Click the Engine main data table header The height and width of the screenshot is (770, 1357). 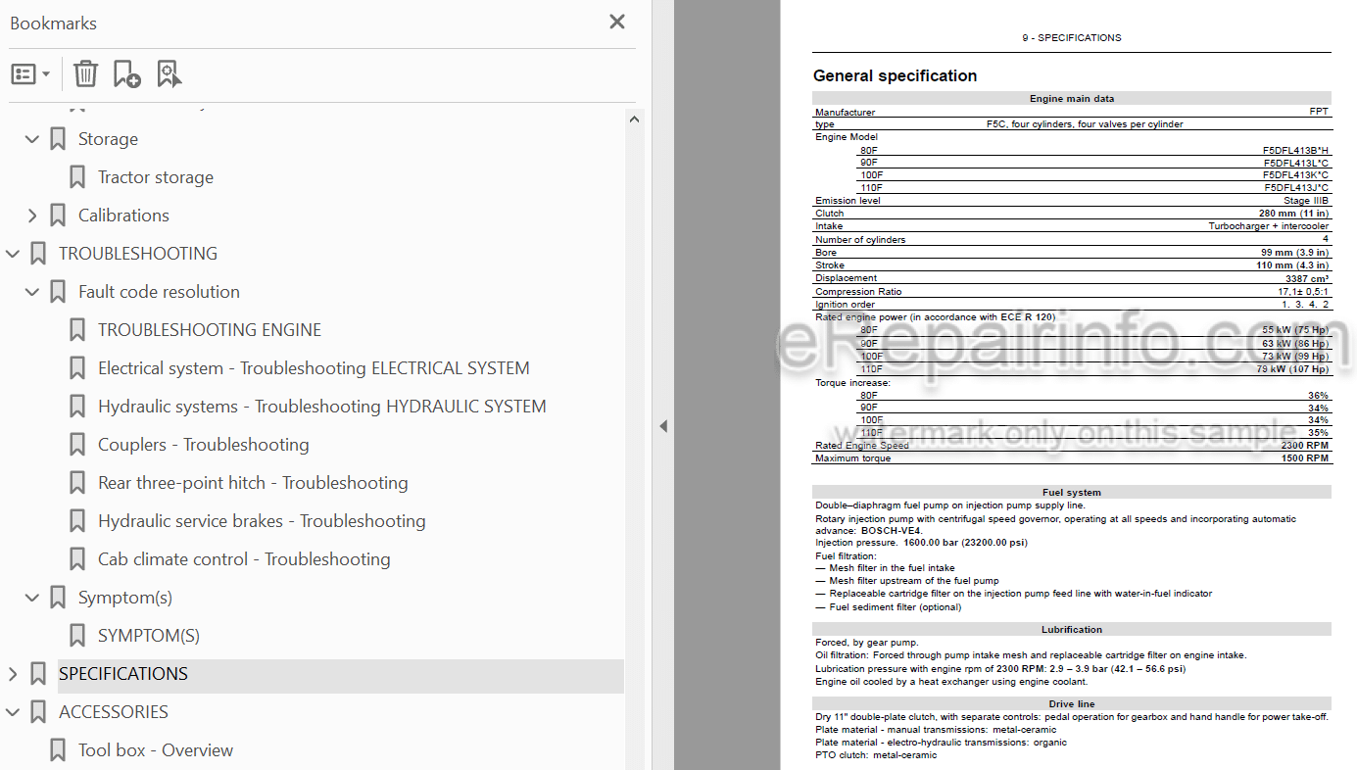click(1072, 98)
